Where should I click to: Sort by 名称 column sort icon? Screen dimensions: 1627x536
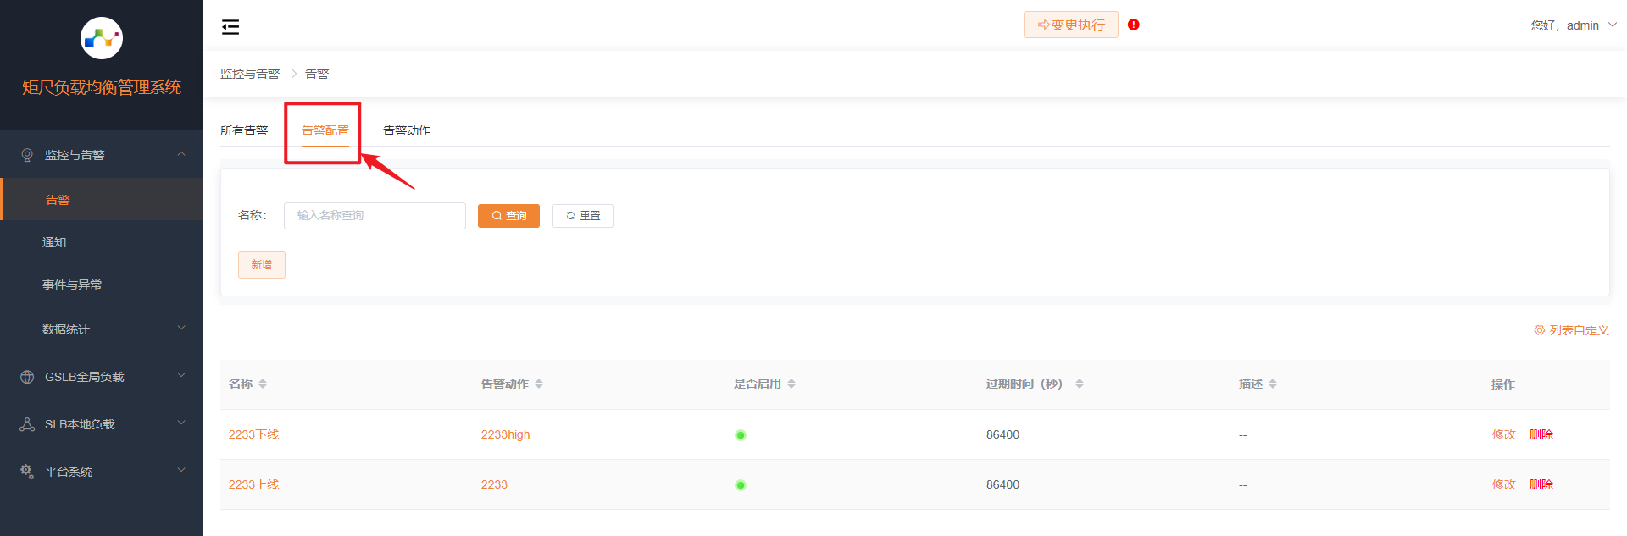[263, 384]
